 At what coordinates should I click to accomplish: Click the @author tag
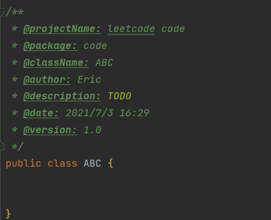click(x=47, y=80)
